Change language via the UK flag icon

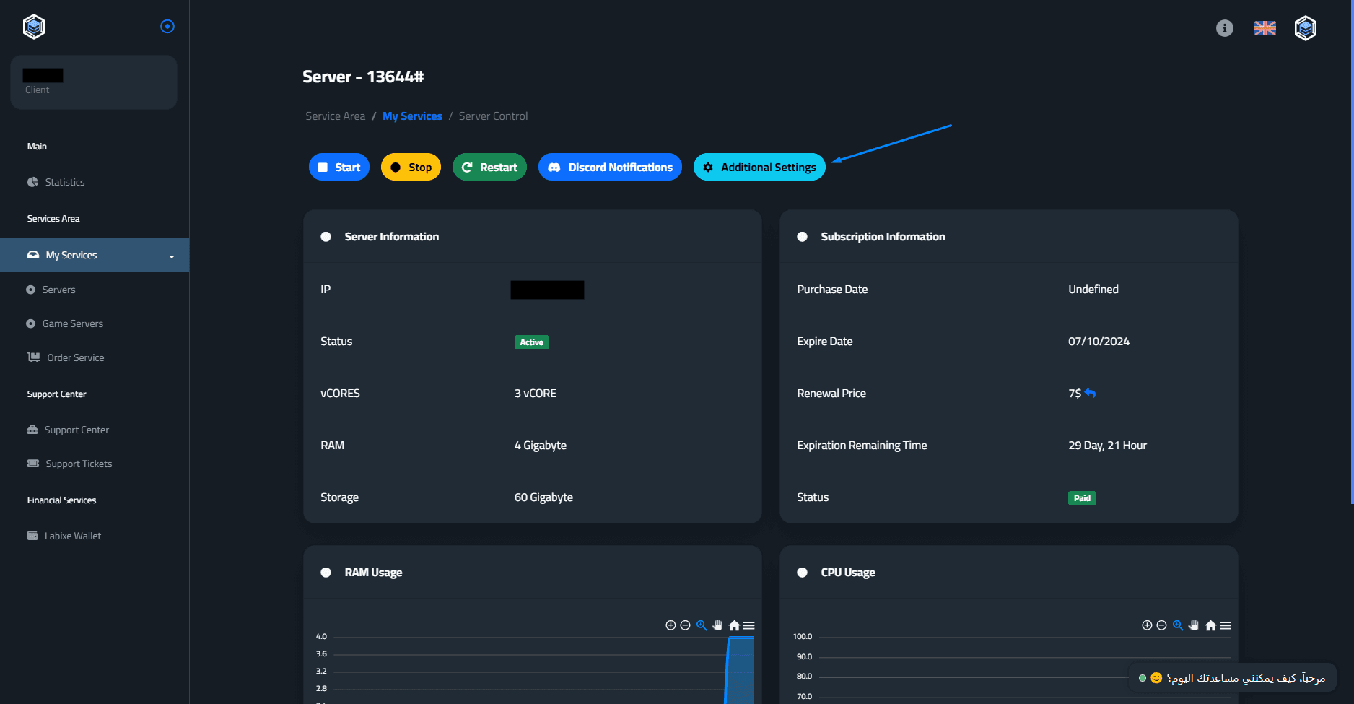[x=1265, y=28]
